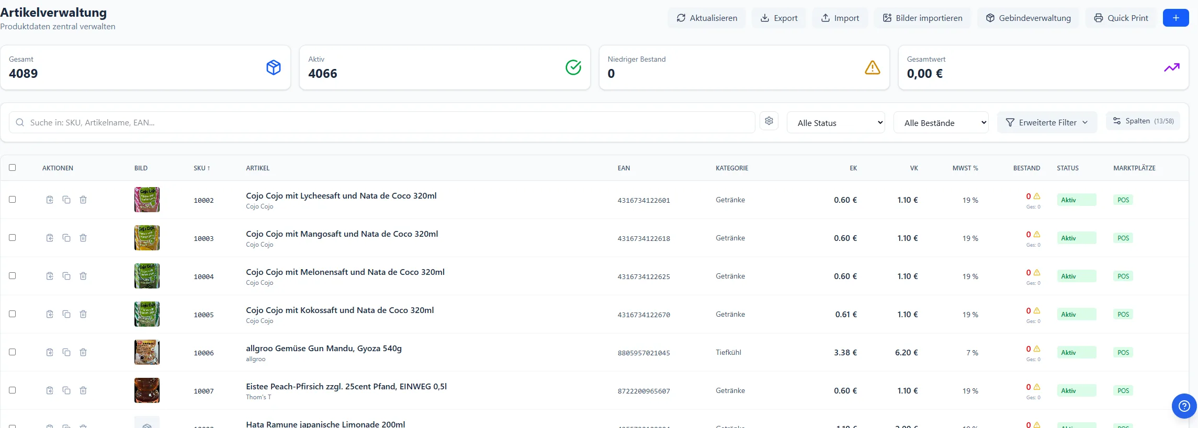Select checkbox for Kokossaft article 10005
The image size is (1198, 428).
click(13, 314)
